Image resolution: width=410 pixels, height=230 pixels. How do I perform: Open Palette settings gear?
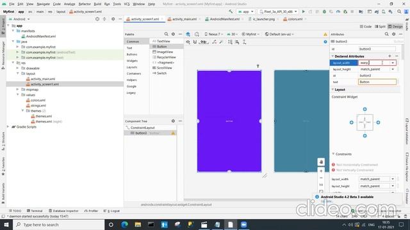pos(173,34)
